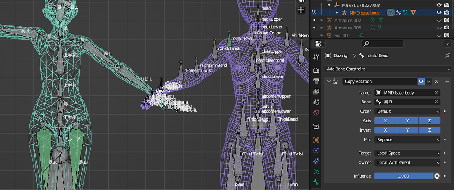Open the Object Constraints properties tab

[x=316, y=161]
